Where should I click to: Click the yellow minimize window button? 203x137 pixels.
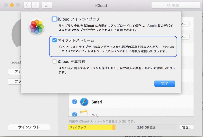pyautogui.click(x=12, y=5)
